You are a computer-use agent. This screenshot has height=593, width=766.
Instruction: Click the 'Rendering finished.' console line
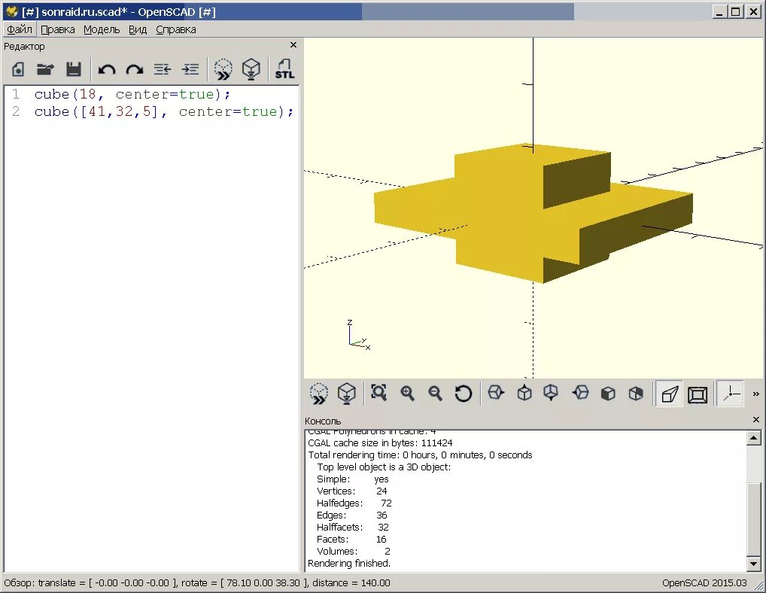click(x=349, y=563)
